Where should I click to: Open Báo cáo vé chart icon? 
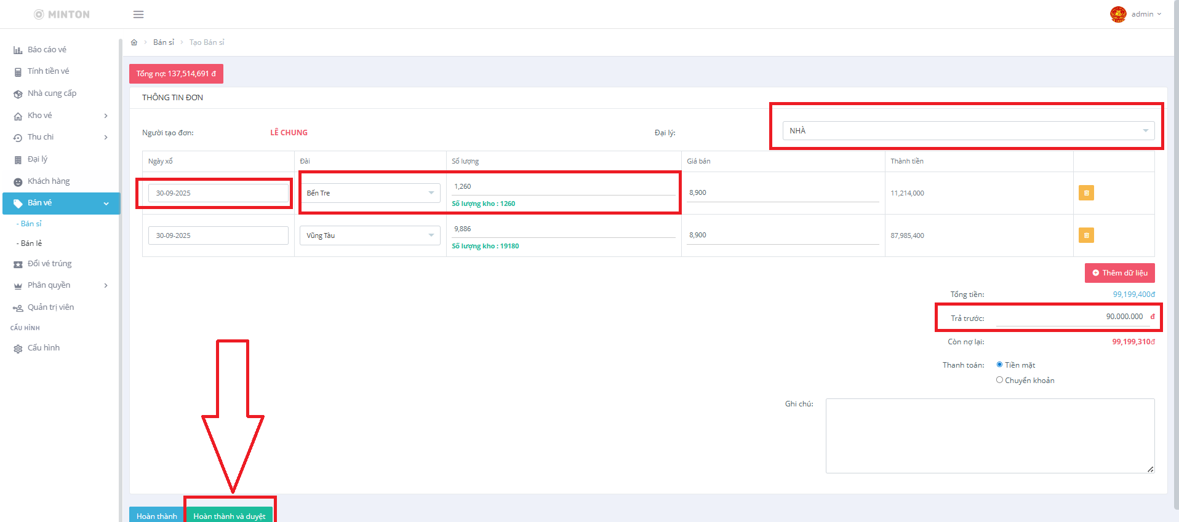tap(18, 50)
